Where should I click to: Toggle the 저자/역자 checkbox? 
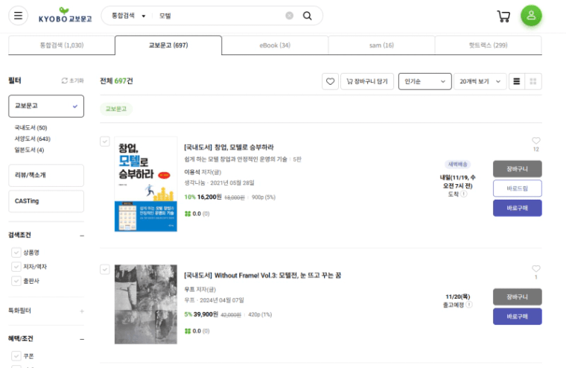click(16, 267)
